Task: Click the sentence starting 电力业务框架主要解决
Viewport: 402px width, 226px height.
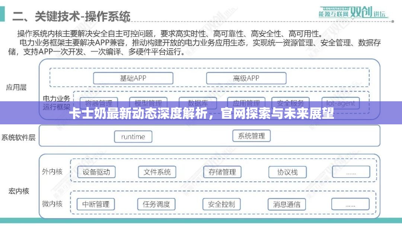Action: tap(195, 47)
